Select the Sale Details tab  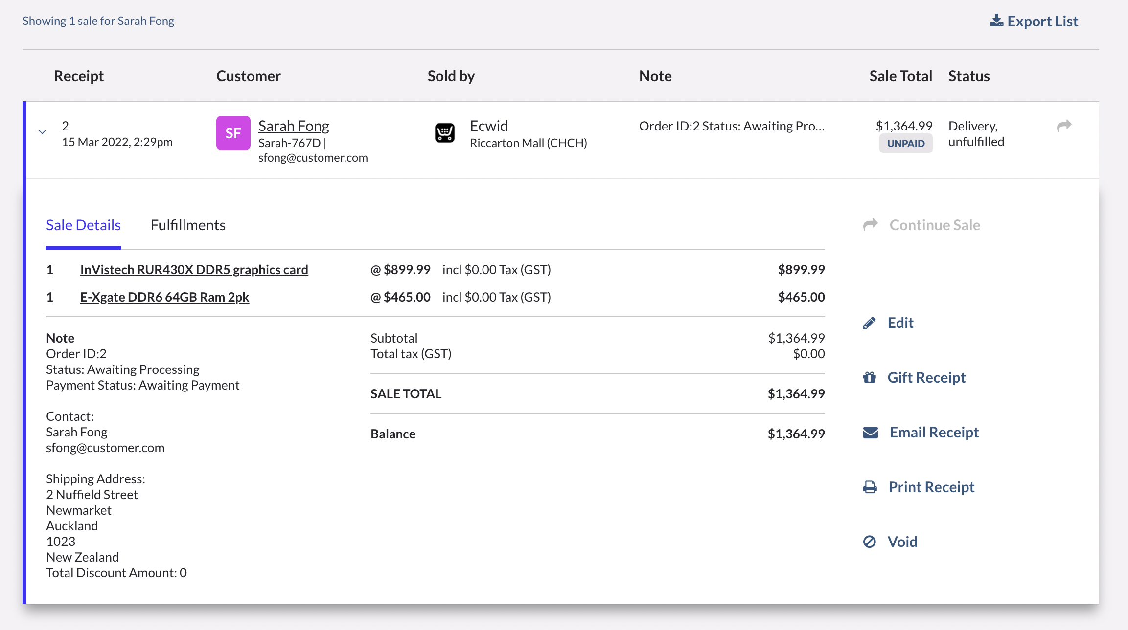point(83,225)
